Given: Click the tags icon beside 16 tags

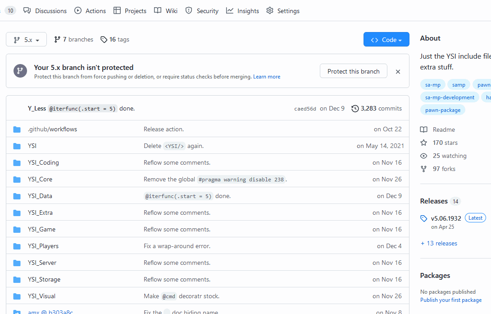Looking at the screenshot, I should pos(104,40).
